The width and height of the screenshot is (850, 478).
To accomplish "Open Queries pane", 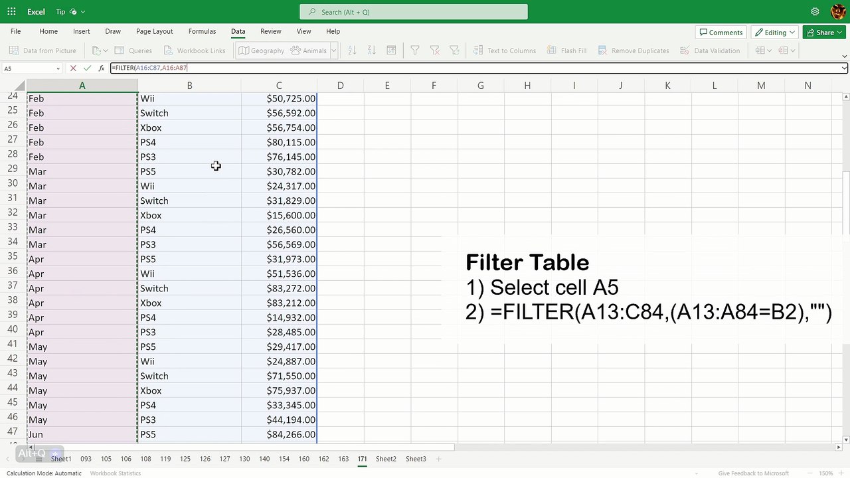I will coord(133,50).
